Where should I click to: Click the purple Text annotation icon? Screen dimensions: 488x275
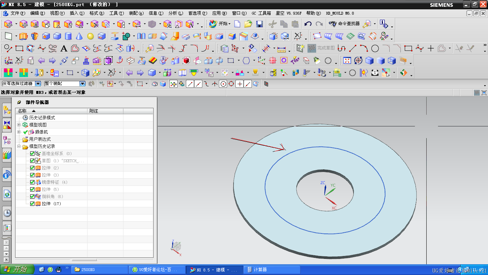tap(295, 61)
